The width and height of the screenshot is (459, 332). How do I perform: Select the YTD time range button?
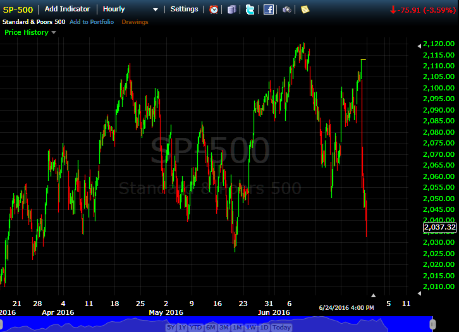click(196, 328)
